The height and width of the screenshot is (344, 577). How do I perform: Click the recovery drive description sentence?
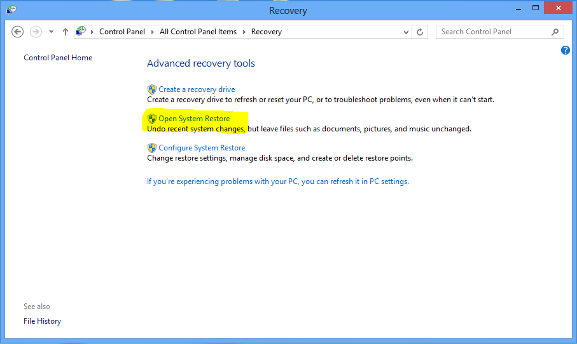[321, 100]
